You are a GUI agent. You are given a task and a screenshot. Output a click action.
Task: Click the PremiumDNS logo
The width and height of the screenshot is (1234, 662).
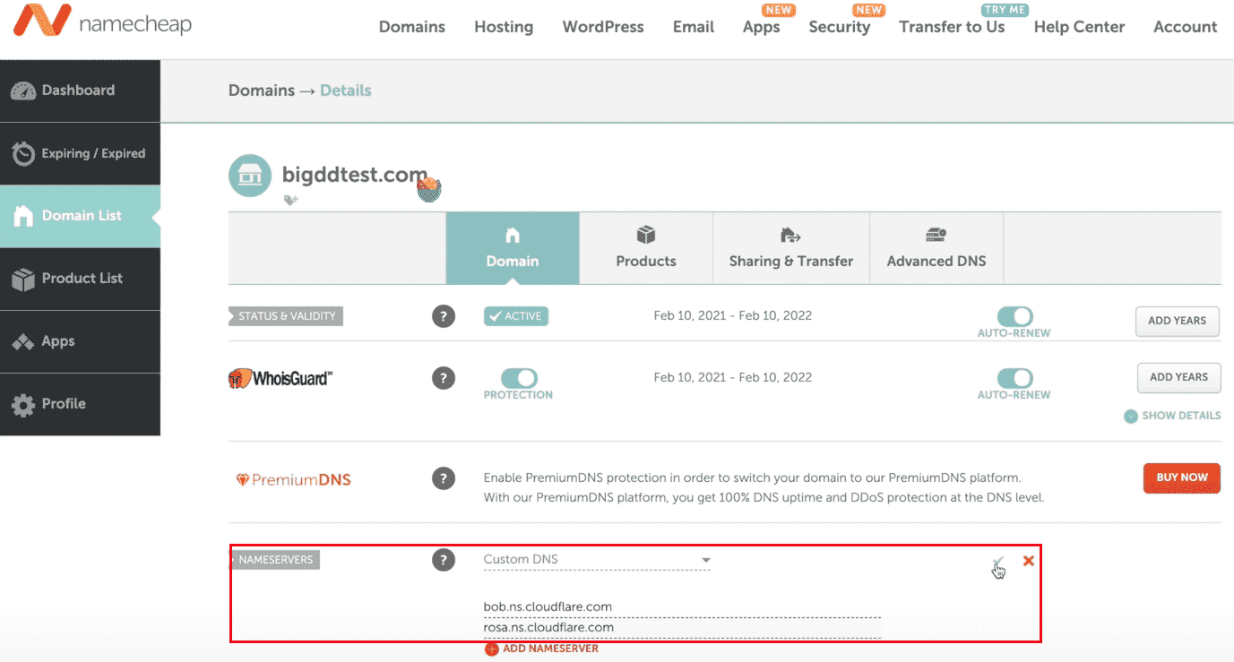click(x=293, y=480)
